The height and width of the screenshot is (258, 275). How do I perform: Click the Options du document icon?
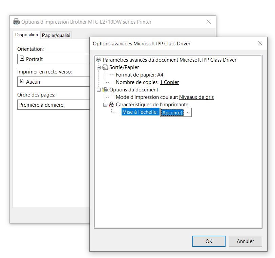pyautogui.click(x=105, y=90)
